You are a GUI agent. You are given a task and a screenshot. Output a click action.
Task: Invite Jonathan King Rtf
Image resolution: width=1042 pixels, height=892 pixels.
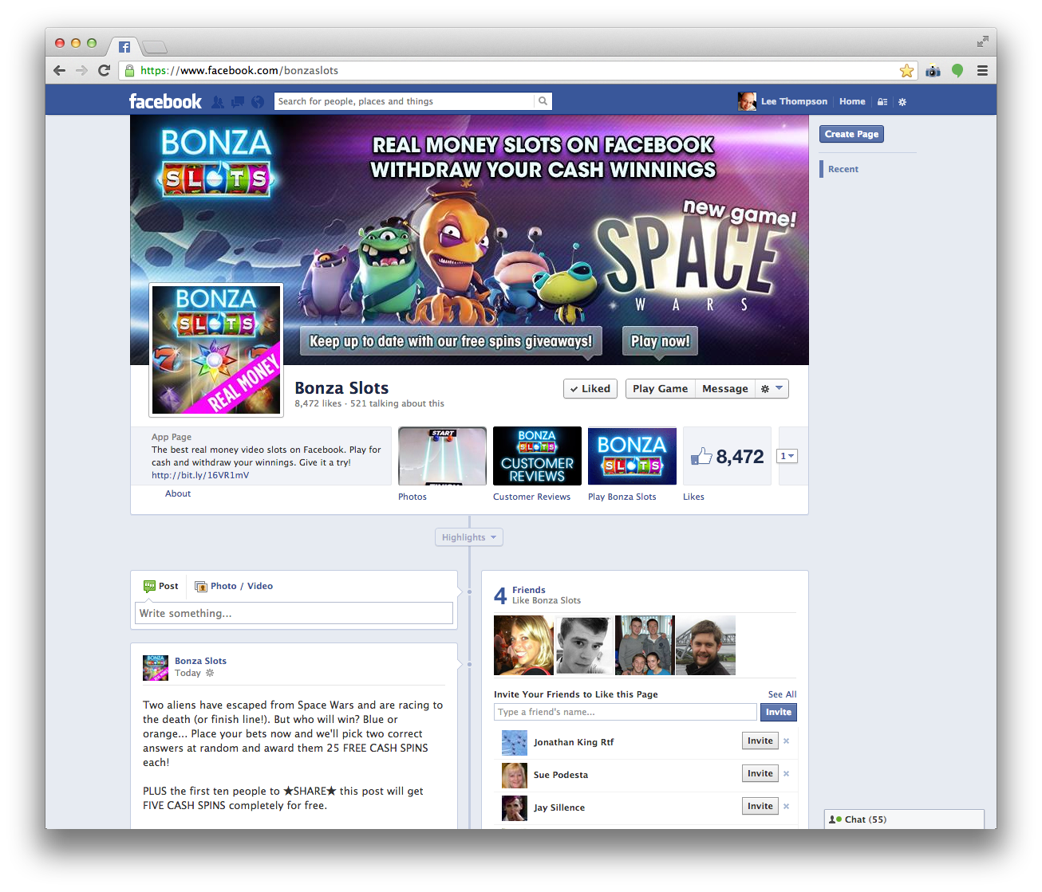click(x=760, y=741)
